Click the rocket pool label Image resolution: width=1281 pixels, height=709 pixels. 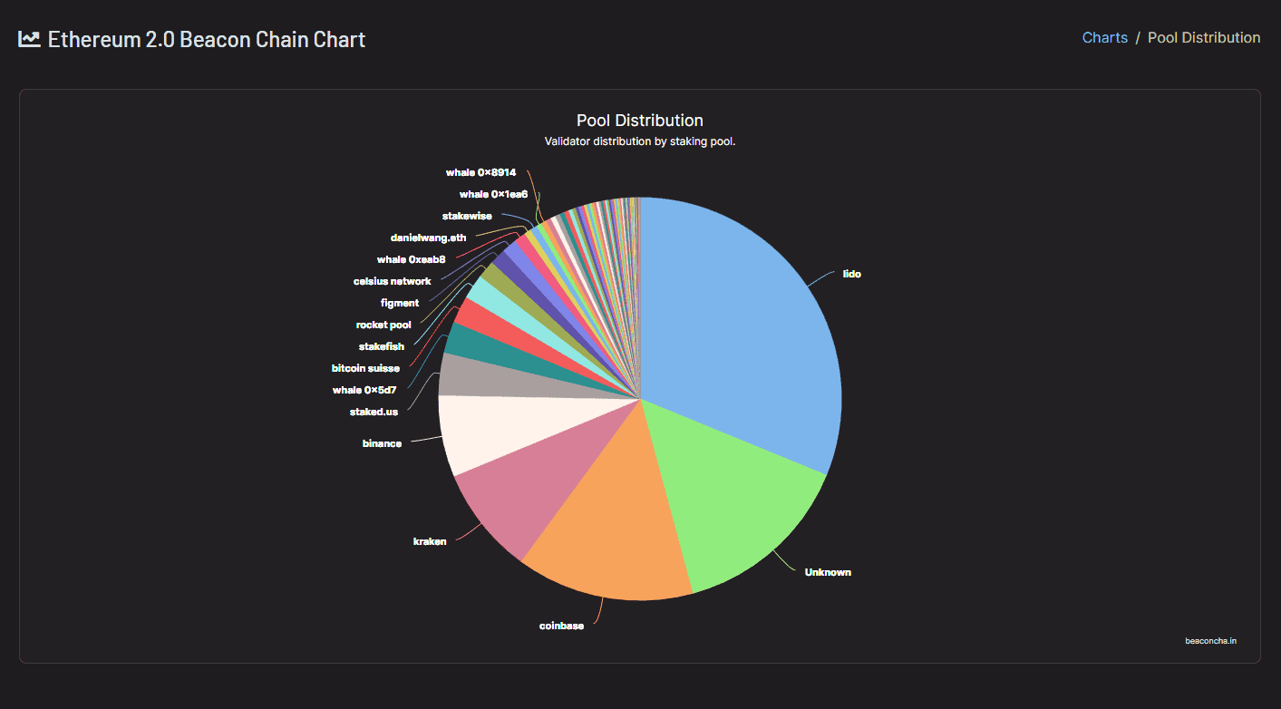tap(383, 325)
